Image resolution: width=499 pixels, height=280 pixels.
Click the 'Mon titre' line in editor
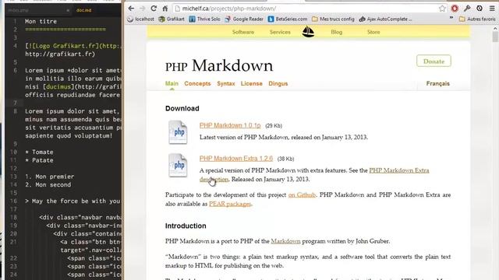[x=41, y=21]
